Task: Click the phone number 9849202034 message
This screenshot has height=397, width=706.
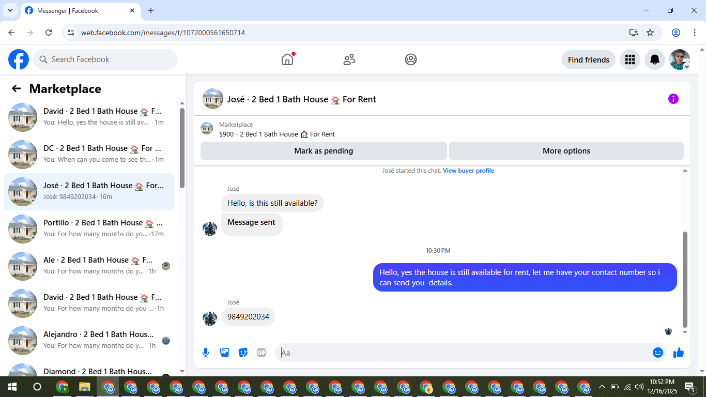Action: click(x=248, y=317)
